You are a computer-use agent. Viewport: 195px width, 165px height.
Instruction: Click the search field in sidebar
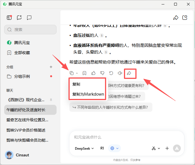30,30
